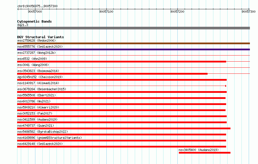Open the nsv4749737 (Quan2021) label
258x164 pixels.
[x=36, y=126]
